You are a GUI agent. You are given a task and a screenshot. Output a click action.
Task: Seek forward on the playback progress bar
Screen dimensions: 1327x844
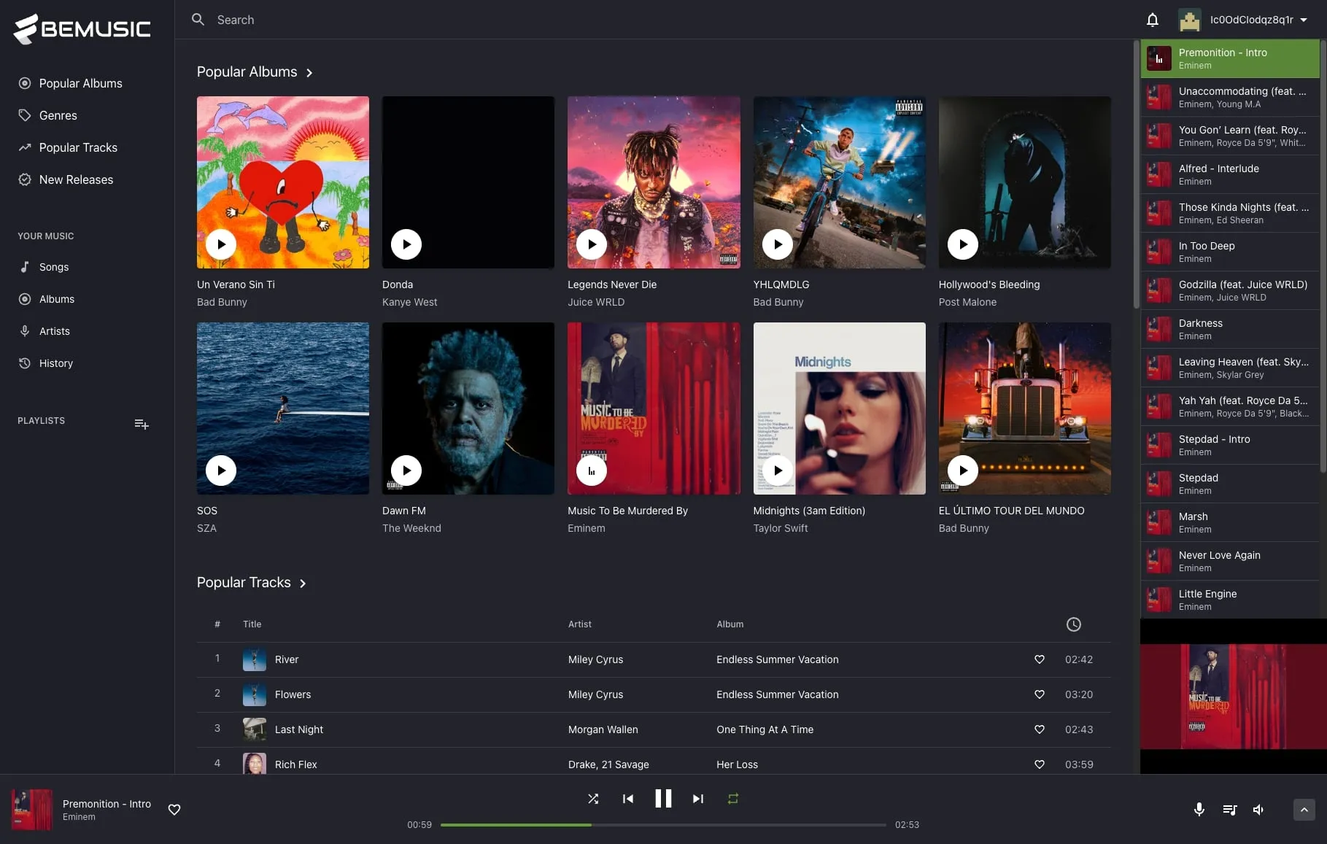(730, 825)
